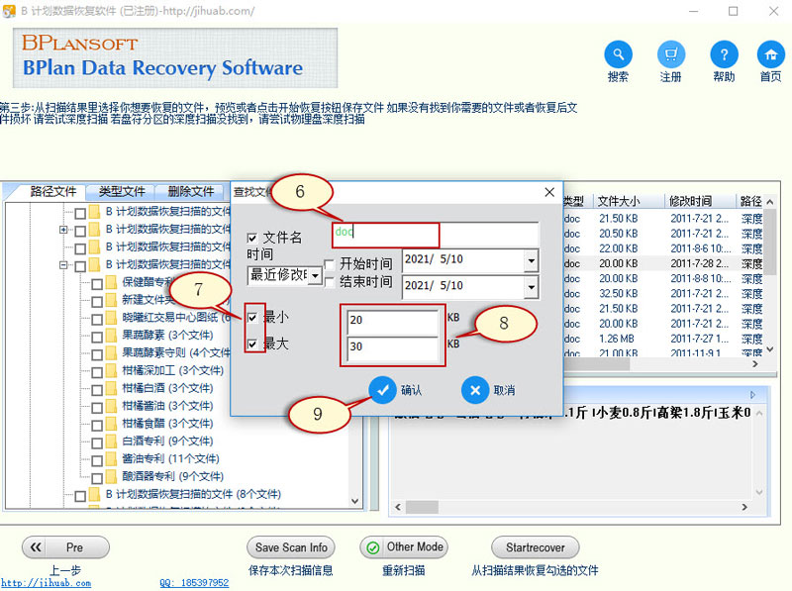Toggle the 最大 size checkbox
The height and width of the screenshot is (591, 792).
[x=252, y=345]
